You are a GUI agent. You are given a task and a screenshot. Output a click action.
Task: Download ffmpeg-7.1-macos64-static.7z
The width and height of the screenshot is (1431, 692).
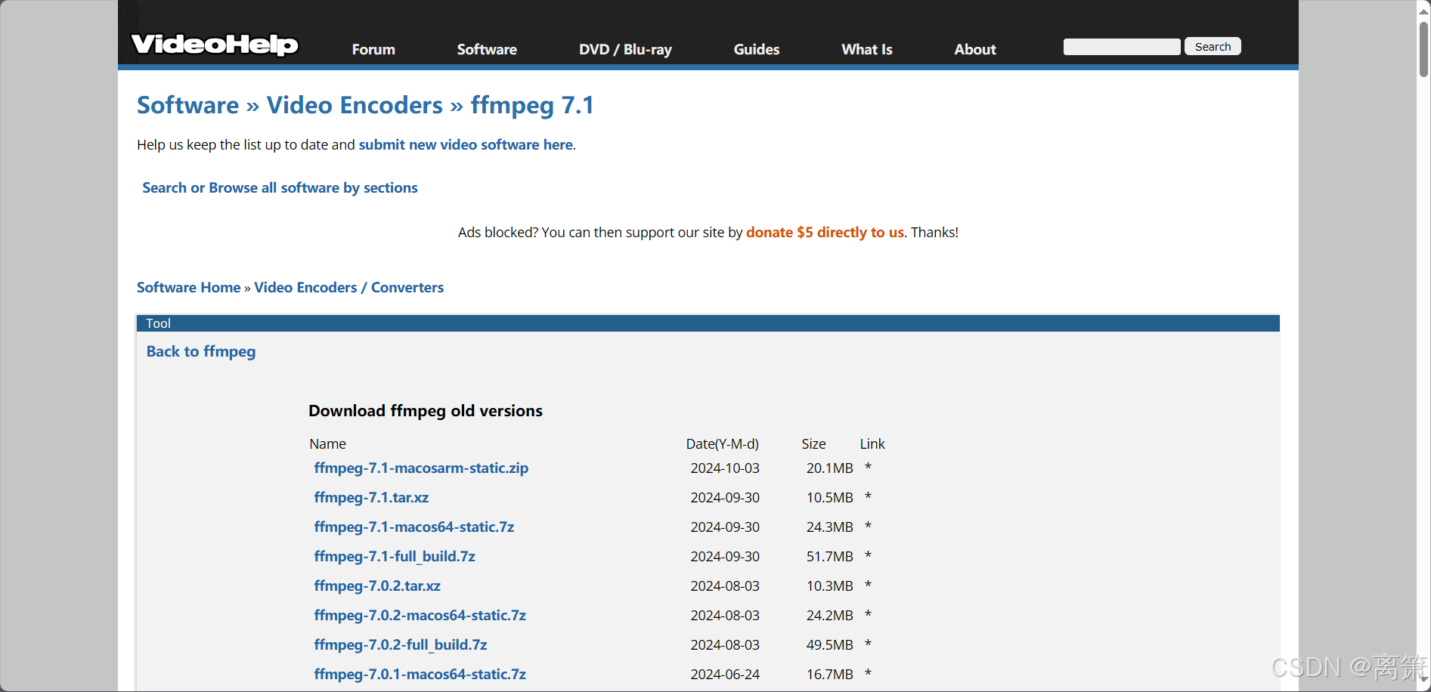pos(414,527)
